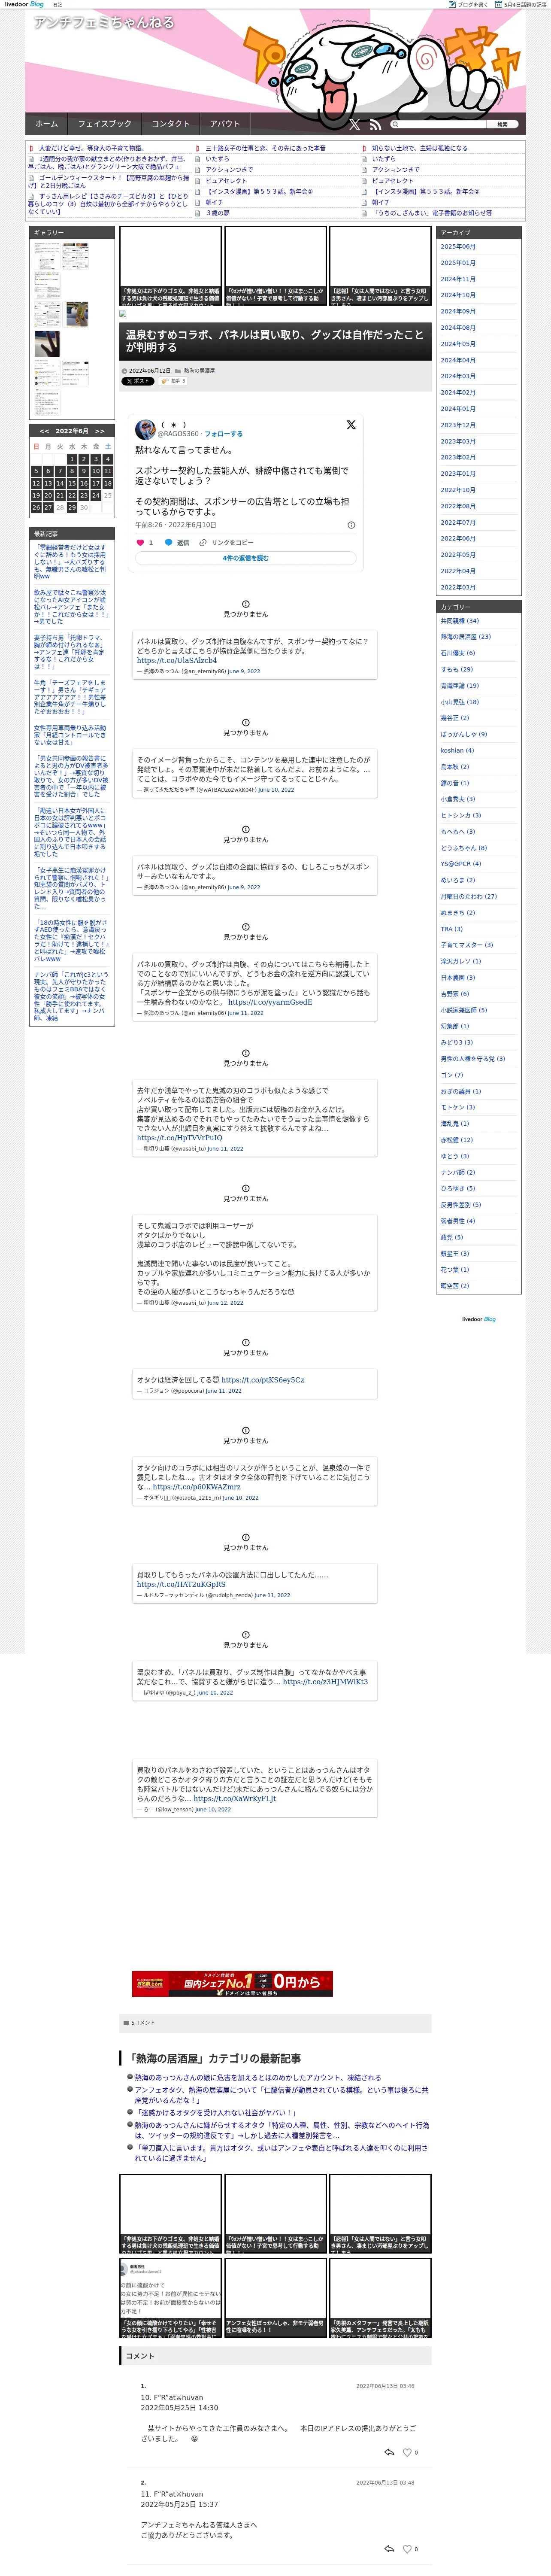Screen dimensions: 551x2576
Task: Open the フェイスブック menu item
Action: point(105,124)
